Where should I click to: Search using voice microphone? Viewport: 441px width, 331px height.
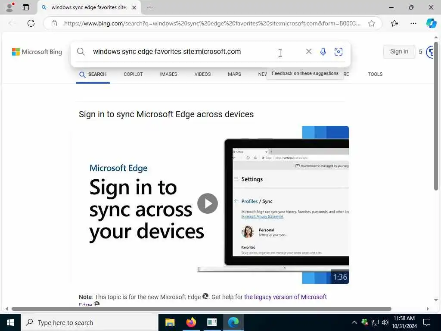323,52
